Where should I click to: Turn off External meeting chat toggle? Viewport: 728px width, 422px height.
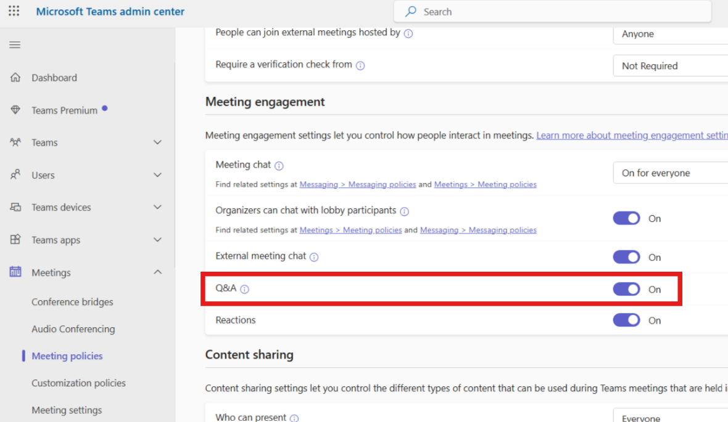coord(626,257)
